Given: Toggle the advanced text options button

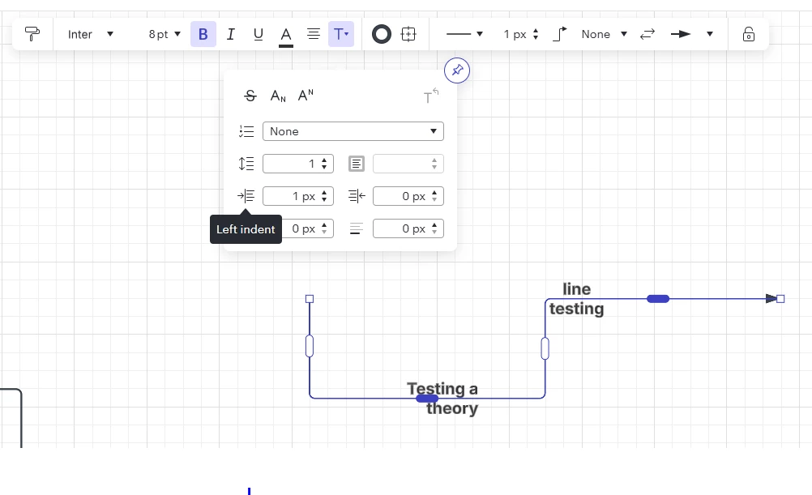Looking at the screenshot, I should pos(341,34).
